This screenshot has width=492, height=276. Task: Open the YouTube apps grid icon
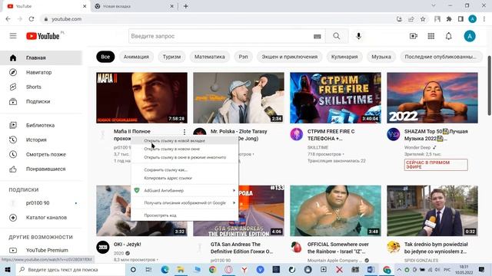[x=431, y=36]
